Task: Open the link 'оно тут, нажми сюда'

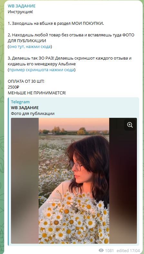Action: (x=30, y=47)
